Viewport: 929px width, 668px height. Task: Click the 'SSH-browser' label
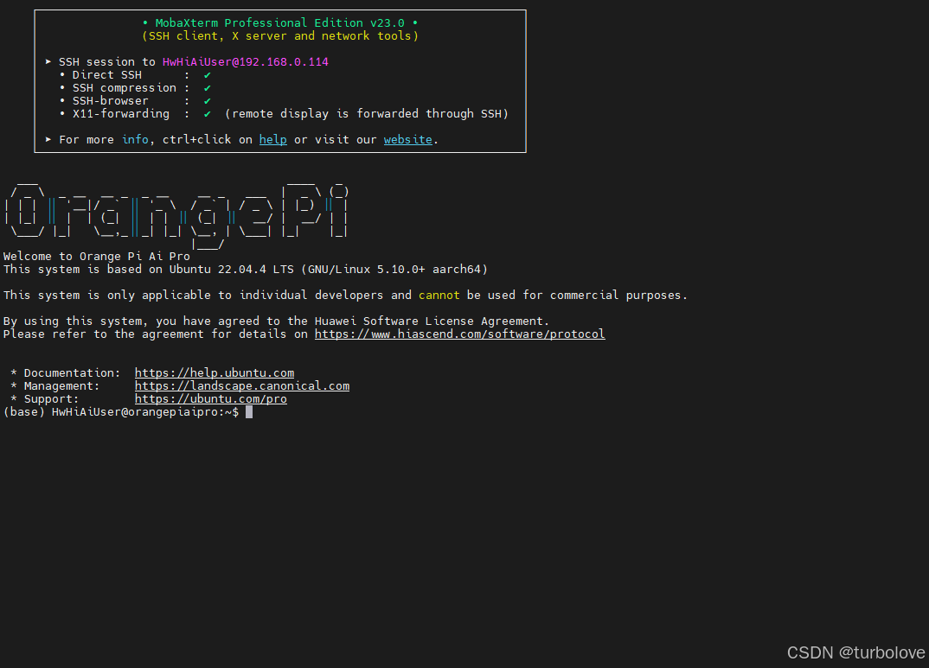point(111,100)
